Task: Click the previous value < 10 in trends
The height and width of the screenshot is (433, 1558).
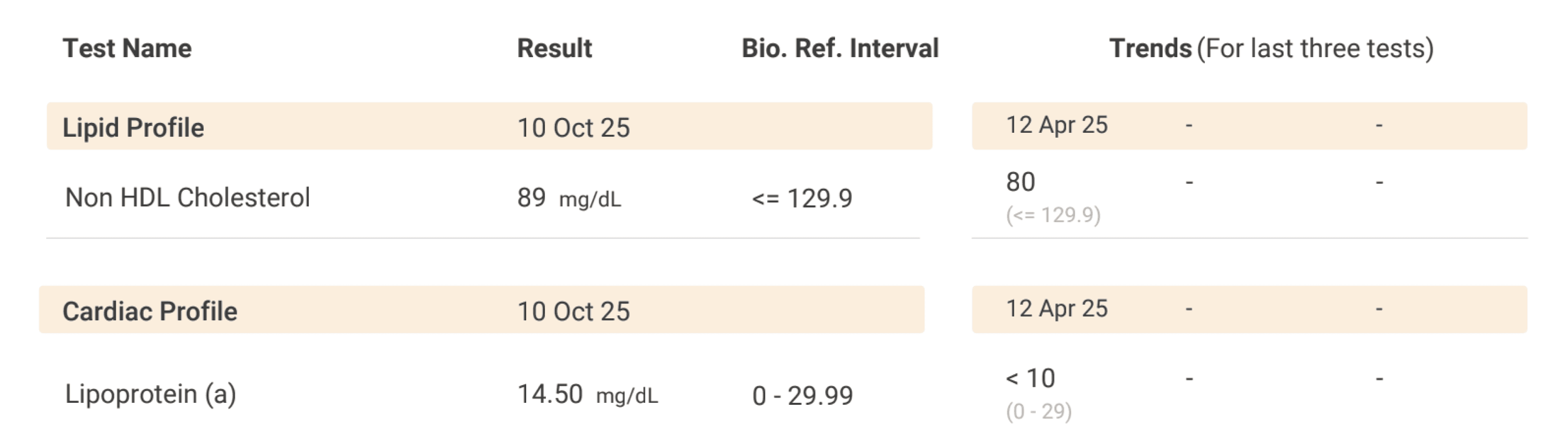Action: (x=1030, y=379)
